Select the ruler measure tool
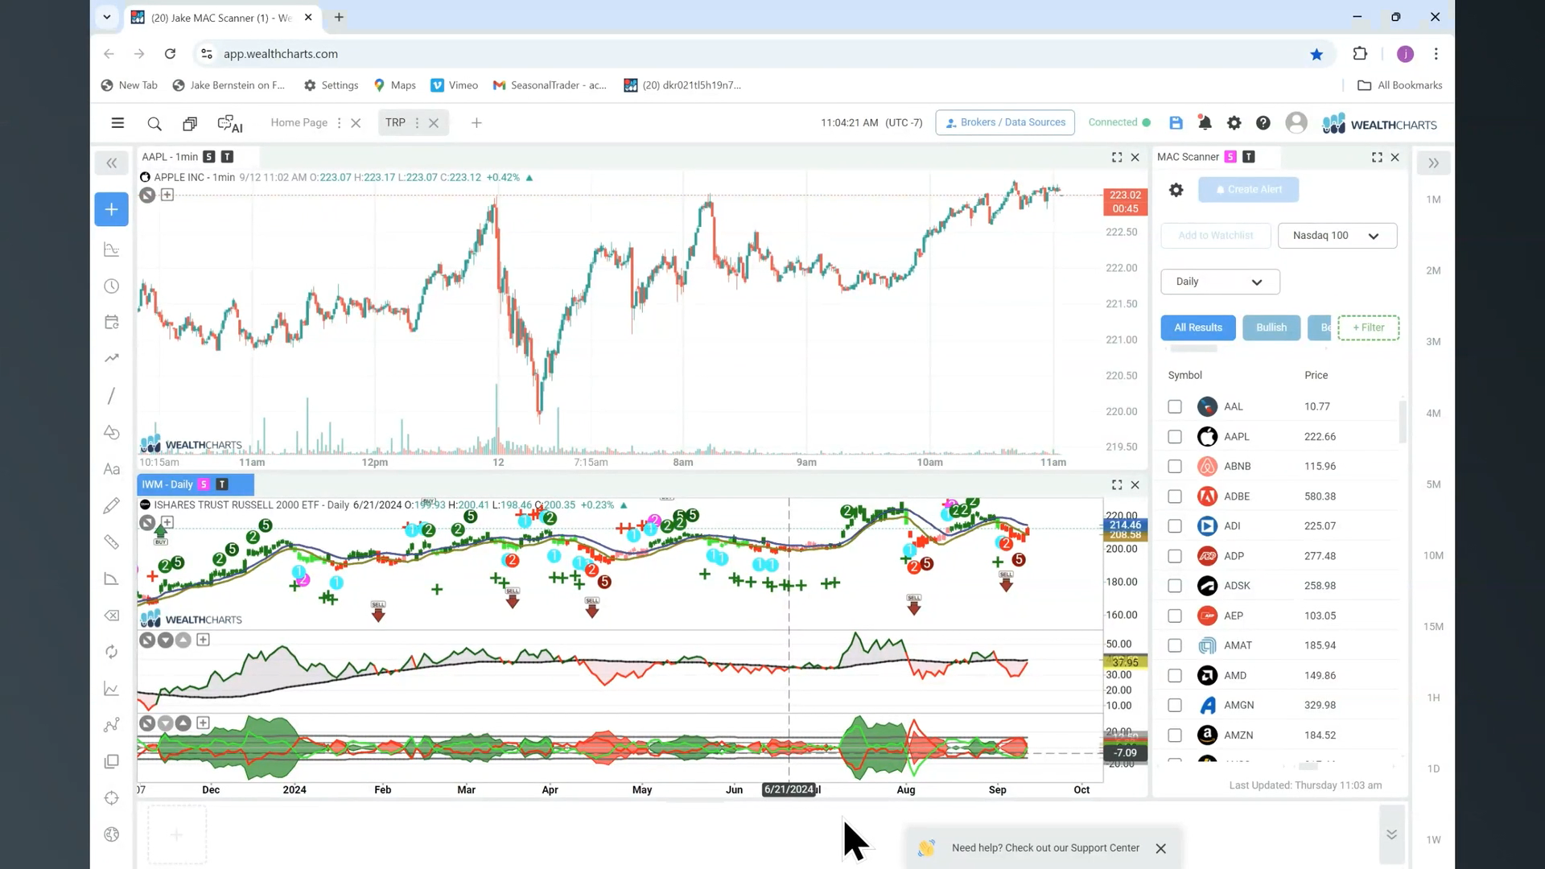1545x869 pixels. tap(111, 542)
